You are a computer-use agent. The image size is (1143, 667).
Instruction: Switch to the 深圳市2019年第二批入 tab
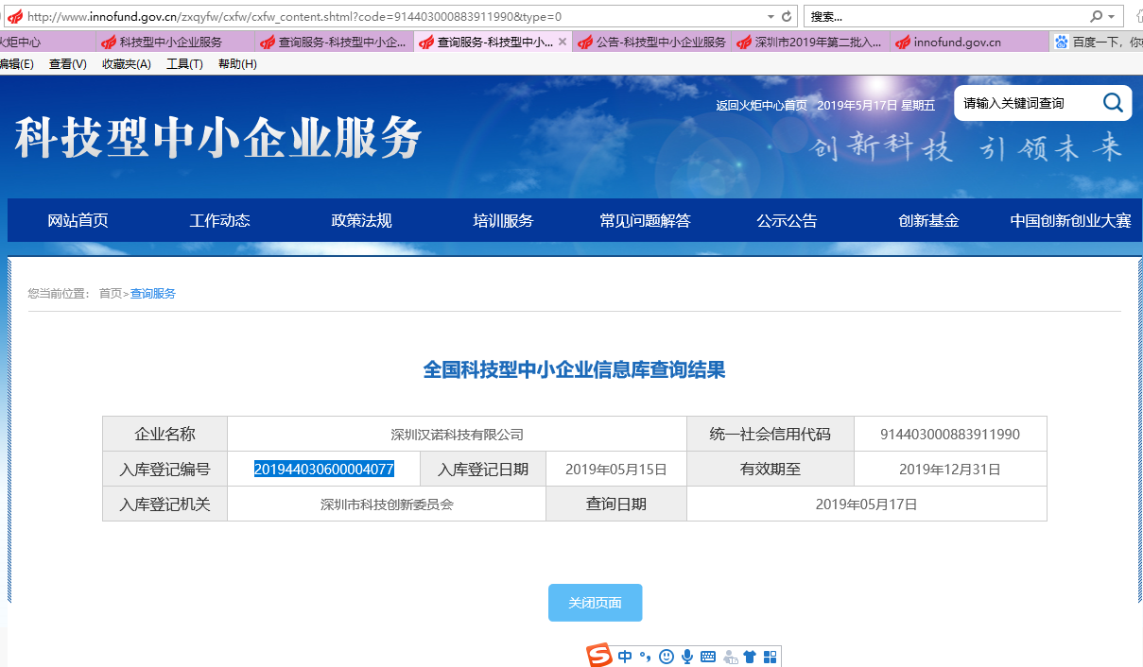click(x=818, y=43)
